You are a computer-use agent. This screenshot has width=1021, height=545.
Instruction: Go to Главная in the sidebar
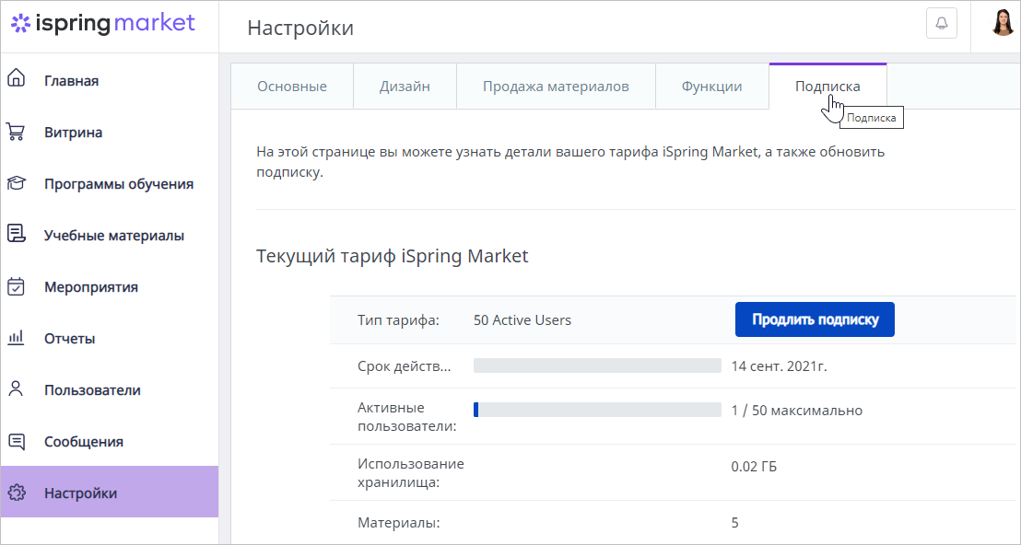(110, 81)
